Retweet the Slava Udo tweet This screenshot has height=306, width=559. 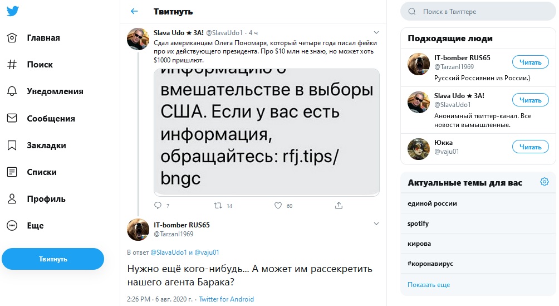pyautogui.click(x=218, y=205)
